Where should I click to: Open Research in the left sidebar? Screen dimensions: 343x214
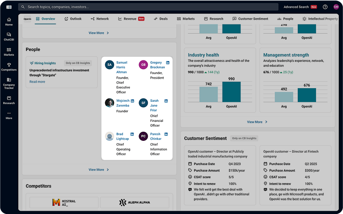tap(9, 100)
